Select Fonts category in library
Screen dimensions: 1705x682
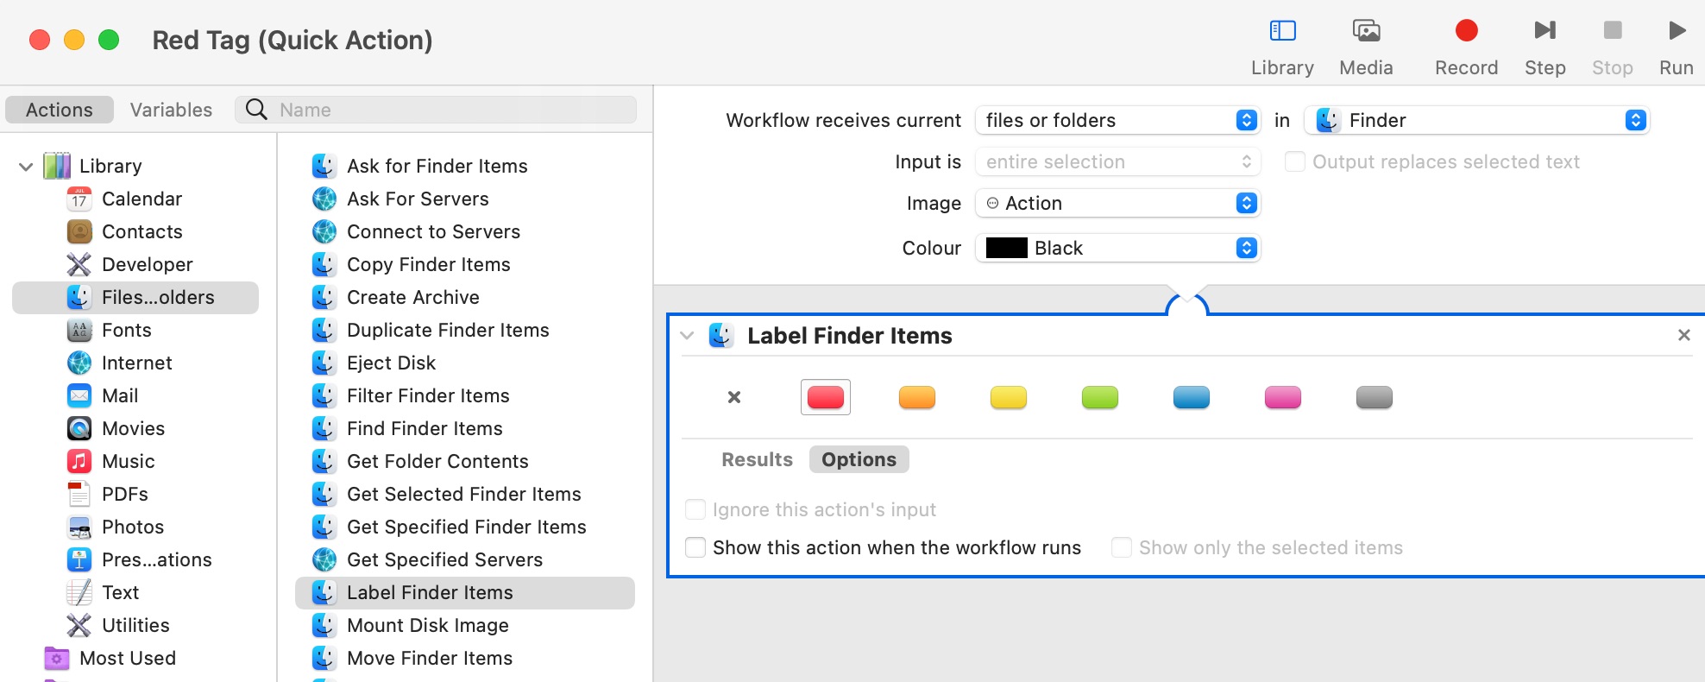pyautogui.click(x=126, y=330)
